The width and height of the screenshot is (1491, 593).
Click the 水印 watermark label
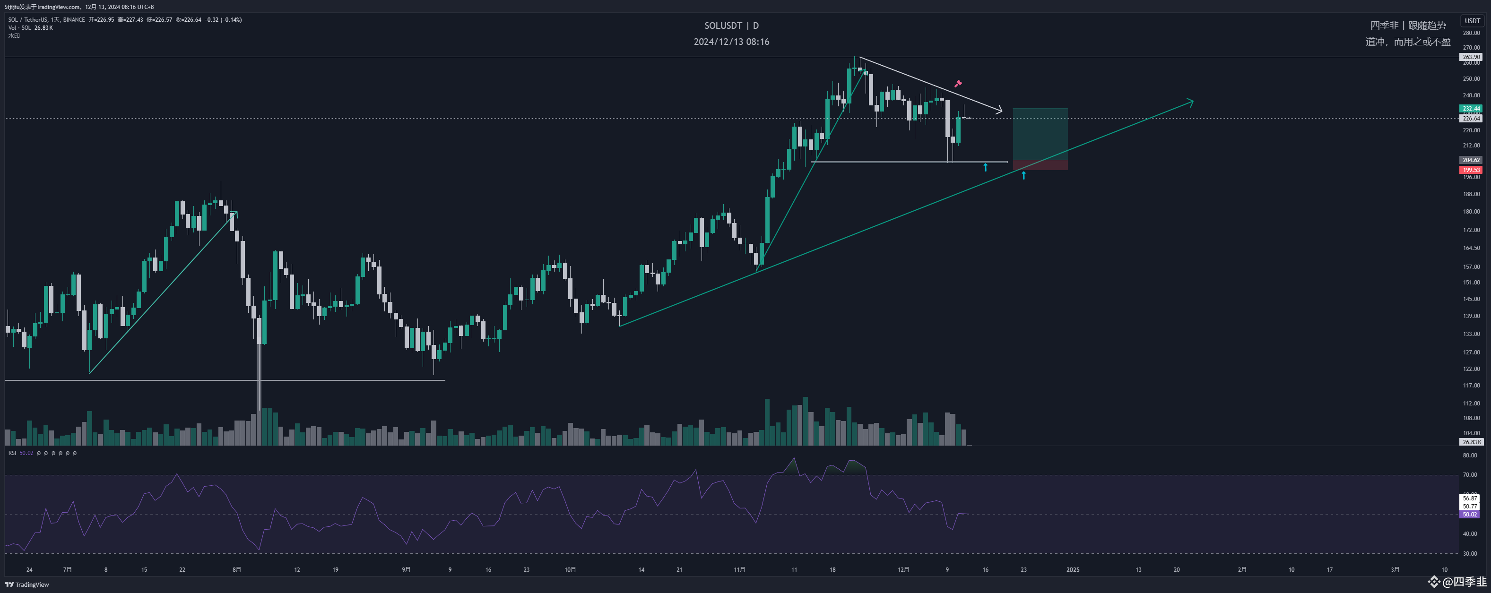coord(15,36)
